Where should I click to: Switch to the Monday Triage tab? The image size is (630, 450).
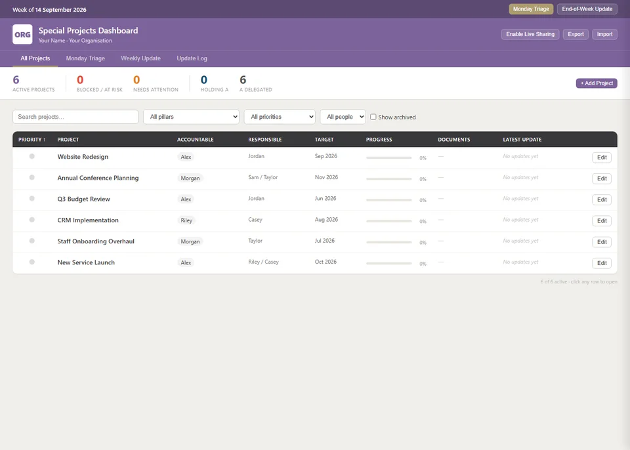pyautogui.click(x=85, y=58)
